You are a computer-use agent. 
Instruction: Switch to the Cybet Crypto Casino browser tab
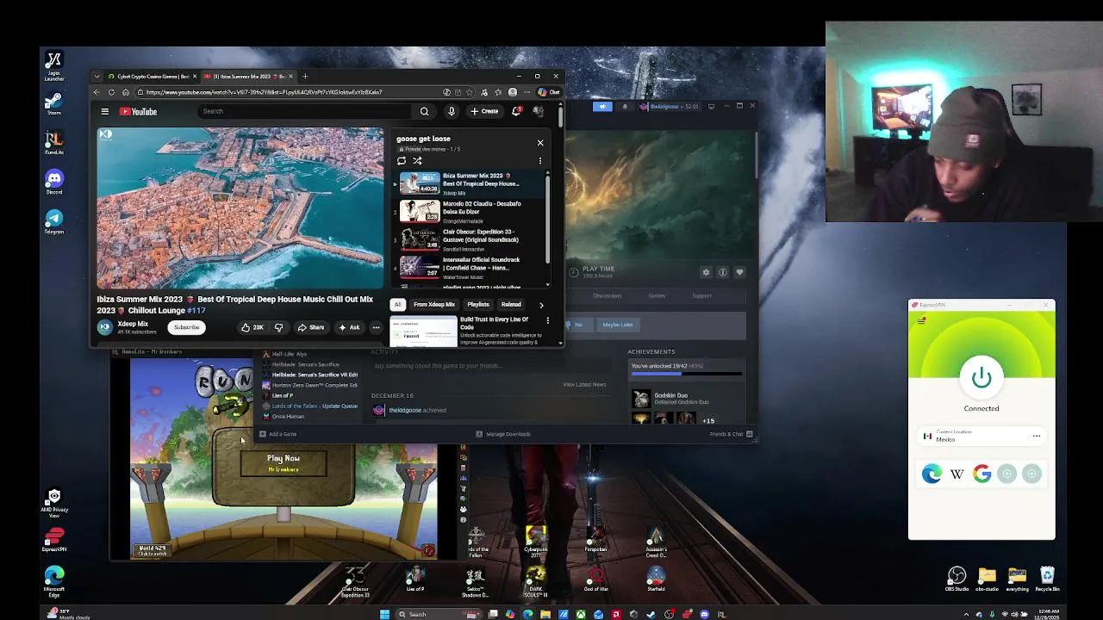click(x=153, y=77)
